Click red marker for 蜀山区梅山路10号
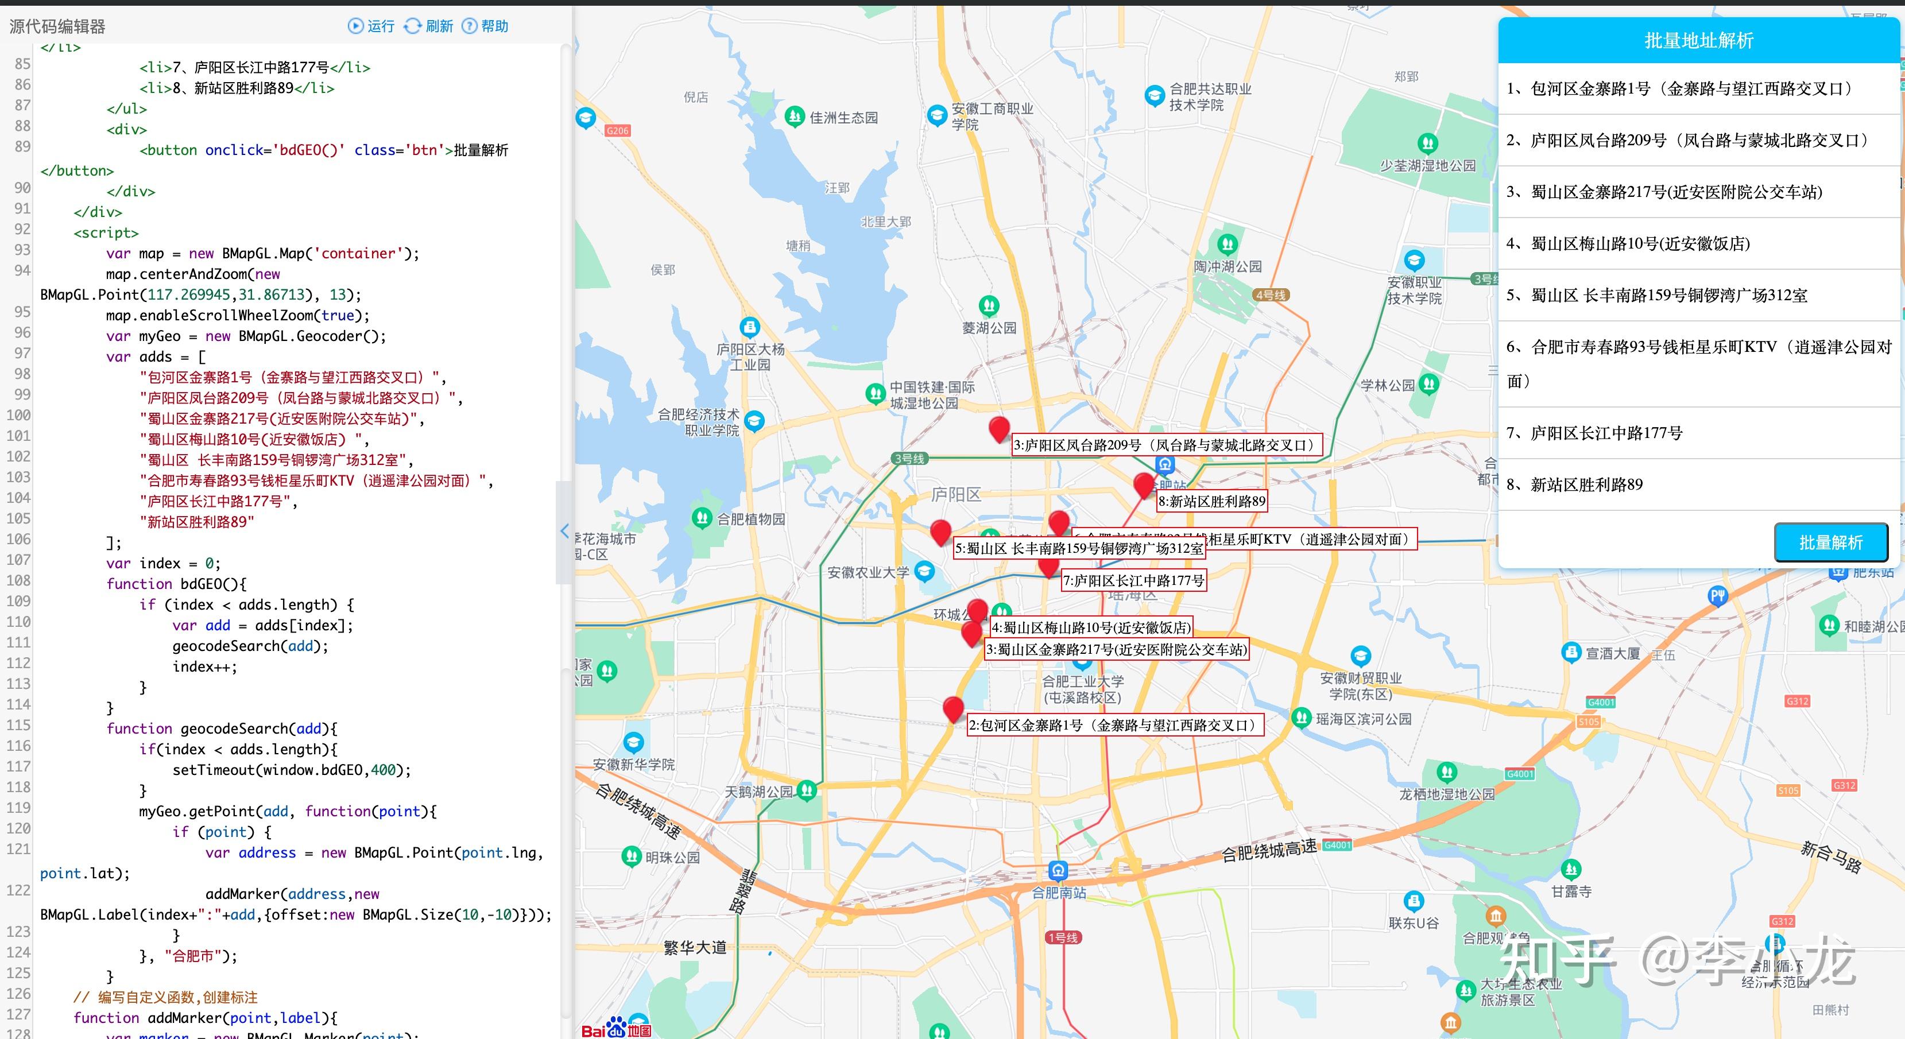 [978, 610]
